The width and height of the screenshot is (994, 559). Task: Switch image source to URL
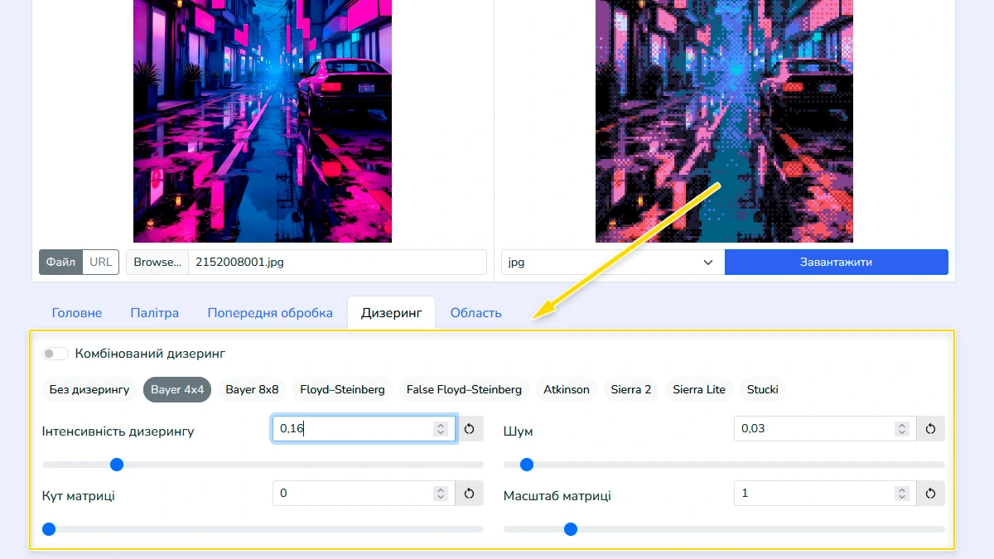click(x=101, y=263)
